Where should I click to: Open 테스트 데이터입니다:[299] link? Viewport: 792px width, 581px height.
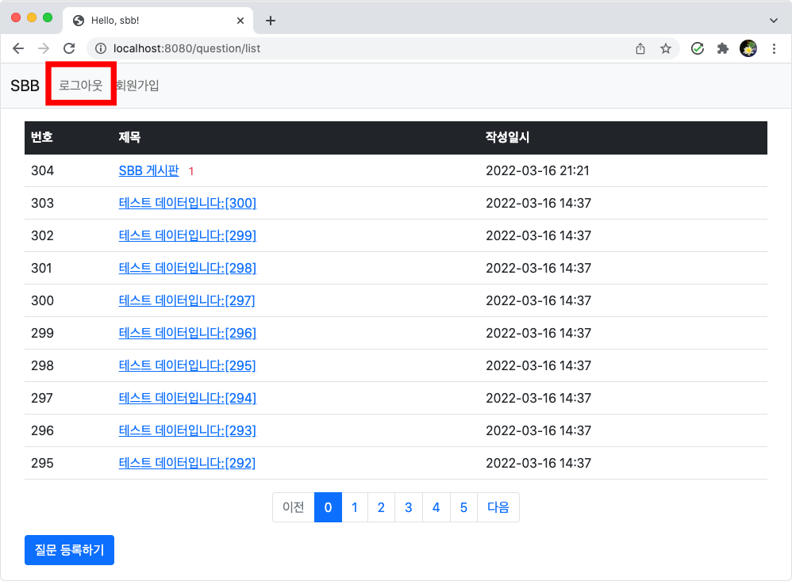point(187,235)
